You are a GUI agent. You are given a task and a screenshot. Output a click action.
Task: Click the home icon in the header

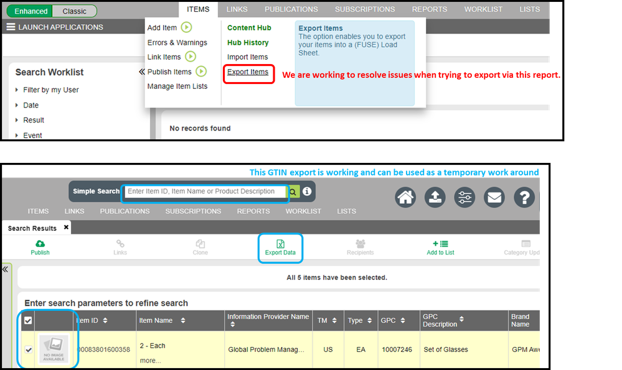405,198
